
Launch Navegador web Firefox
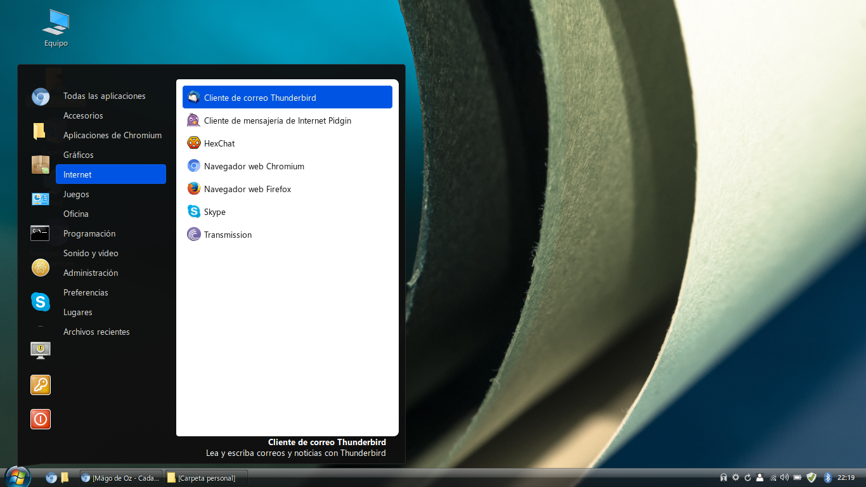(x=287, y=189)
